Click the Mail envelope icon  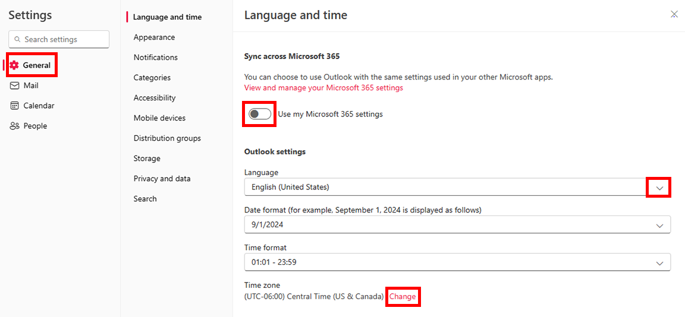15,85
